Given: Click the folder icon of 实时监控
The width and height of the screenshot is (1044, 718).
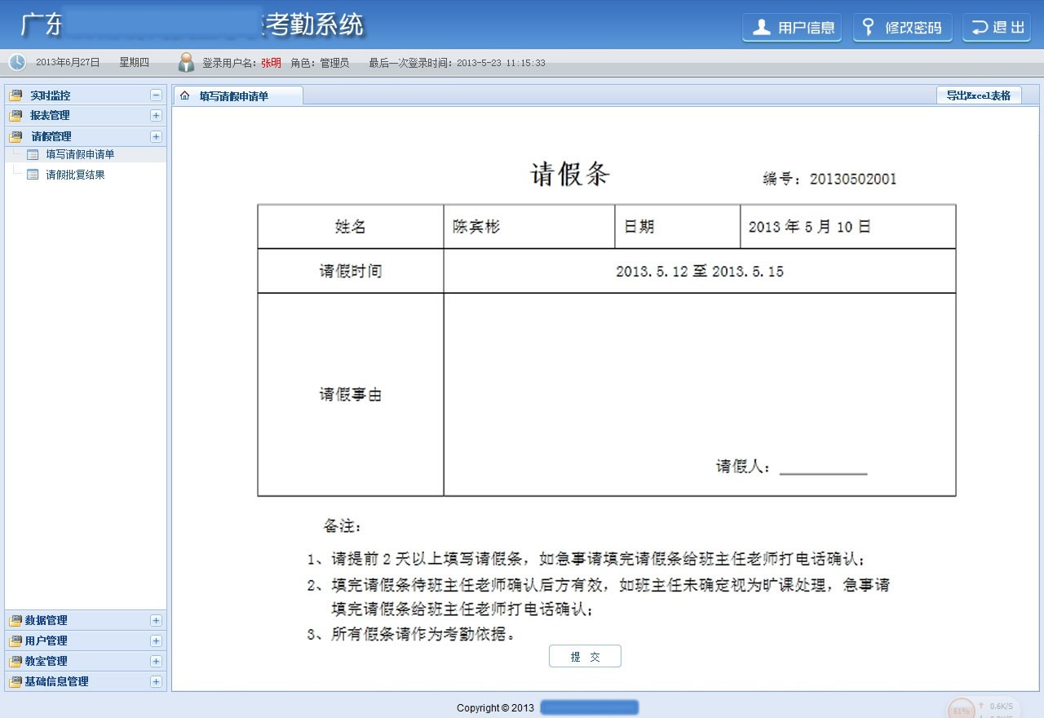Looking at the screenshot, I should pos(15,95).
